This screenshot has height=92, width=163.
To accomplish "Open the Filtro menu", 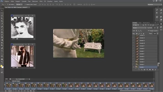I will tap(41, 1).
